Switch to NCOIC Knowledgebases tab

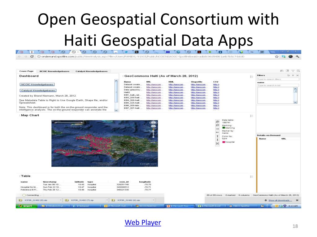click(54, 71)
